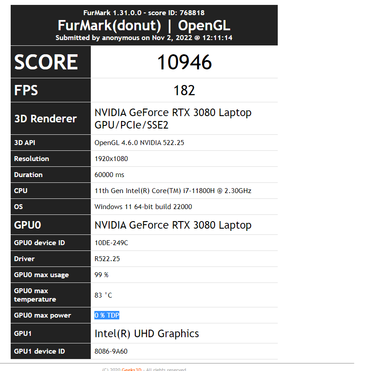Screen dimensions: 377x371
Task: Click the 'Resolution' label
Action: [32, 159]
